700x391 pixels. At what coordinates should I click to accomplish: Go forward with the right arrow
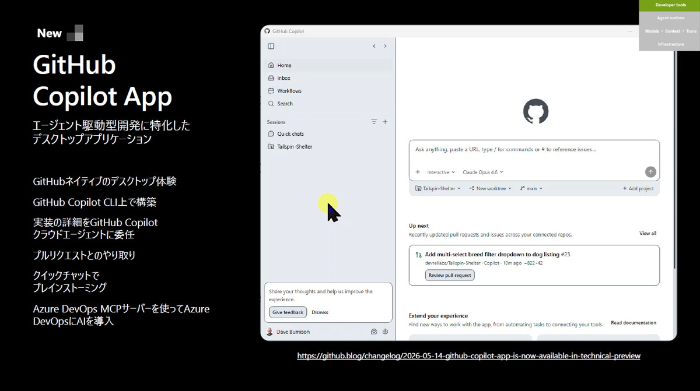tap(385, 46)
